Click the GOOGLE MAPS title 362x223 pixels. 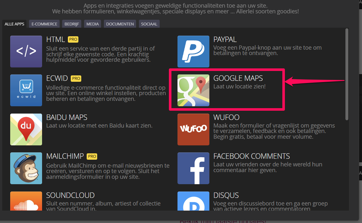click(x=238, y=78)
